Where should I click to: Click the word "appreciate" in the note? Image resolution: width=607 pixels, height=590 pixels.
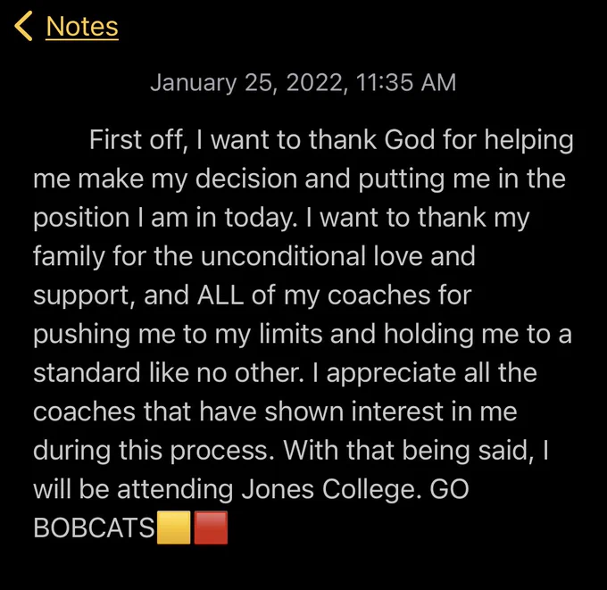click(391, 374)
